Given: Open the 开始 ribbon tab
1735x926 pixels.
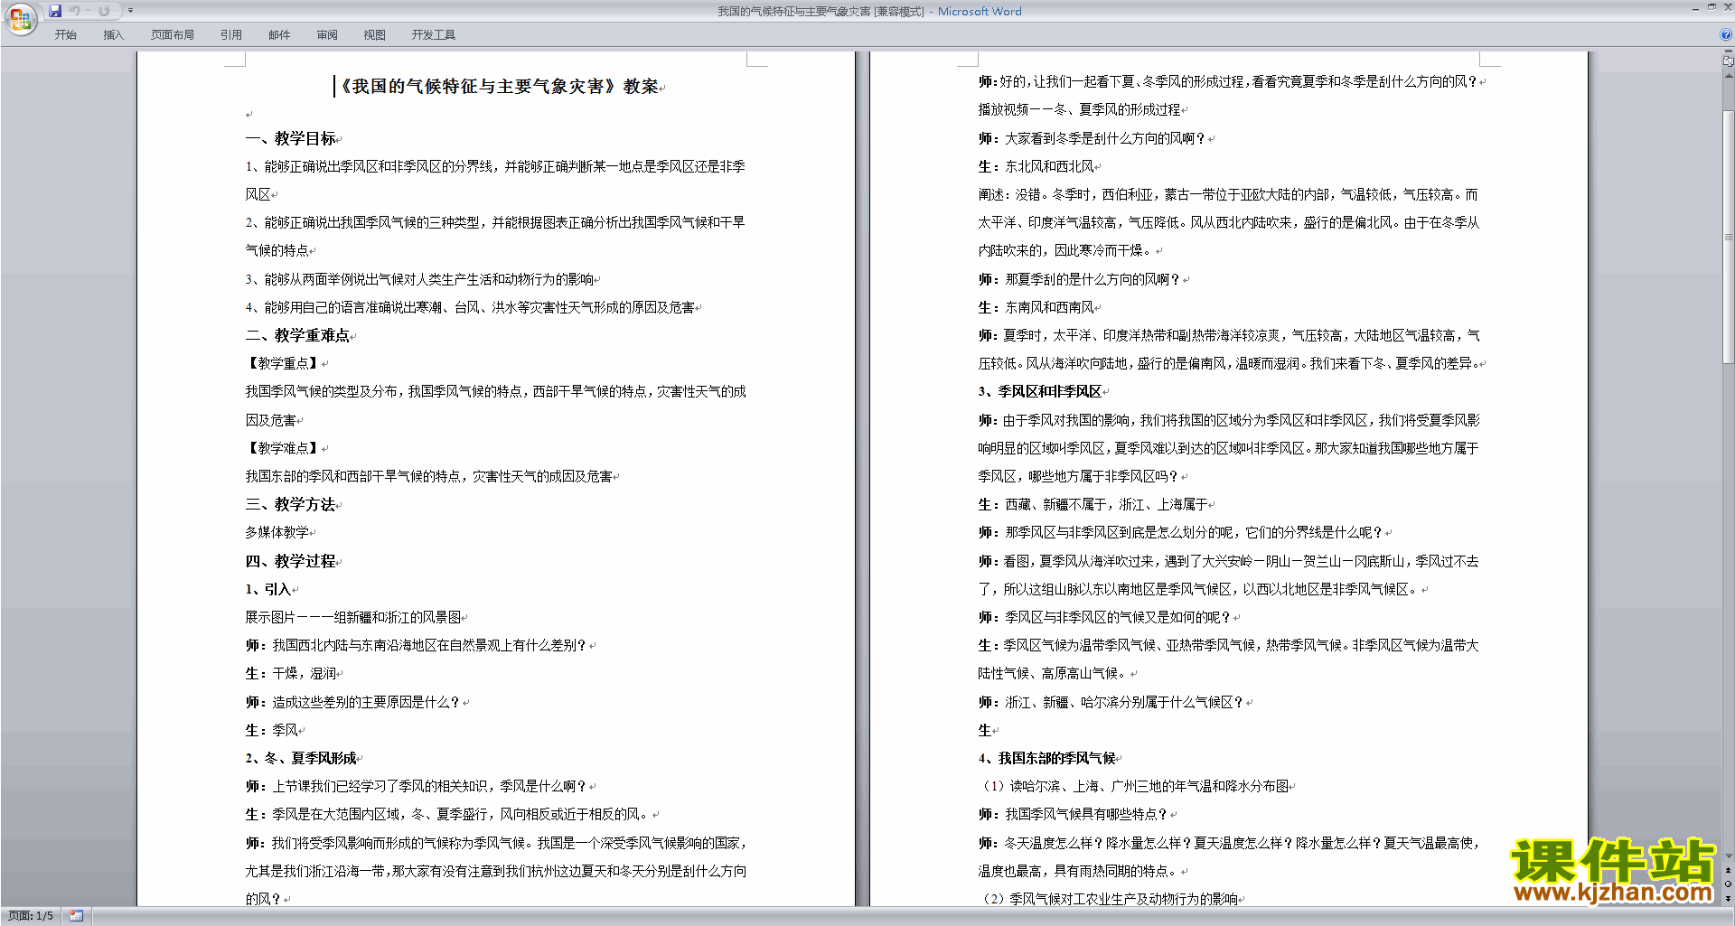Looking at the screenshot, I should click(66, 35).
